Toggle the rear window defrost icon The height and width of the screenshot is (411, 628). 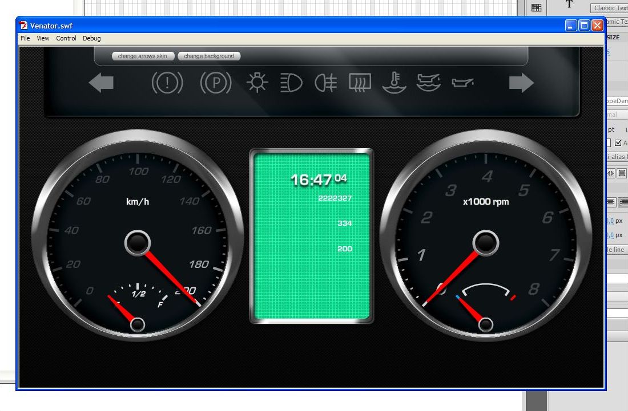pos(360,83)
